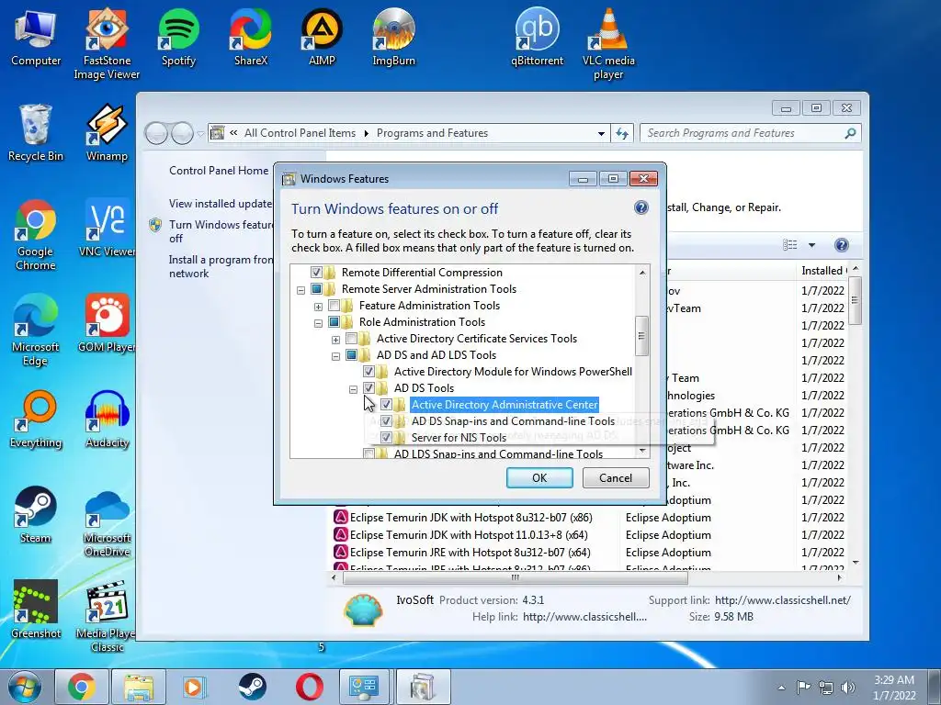Click the features list vertical scrollbar thumb
Screen dimensions: 941x705
point(641,336)
